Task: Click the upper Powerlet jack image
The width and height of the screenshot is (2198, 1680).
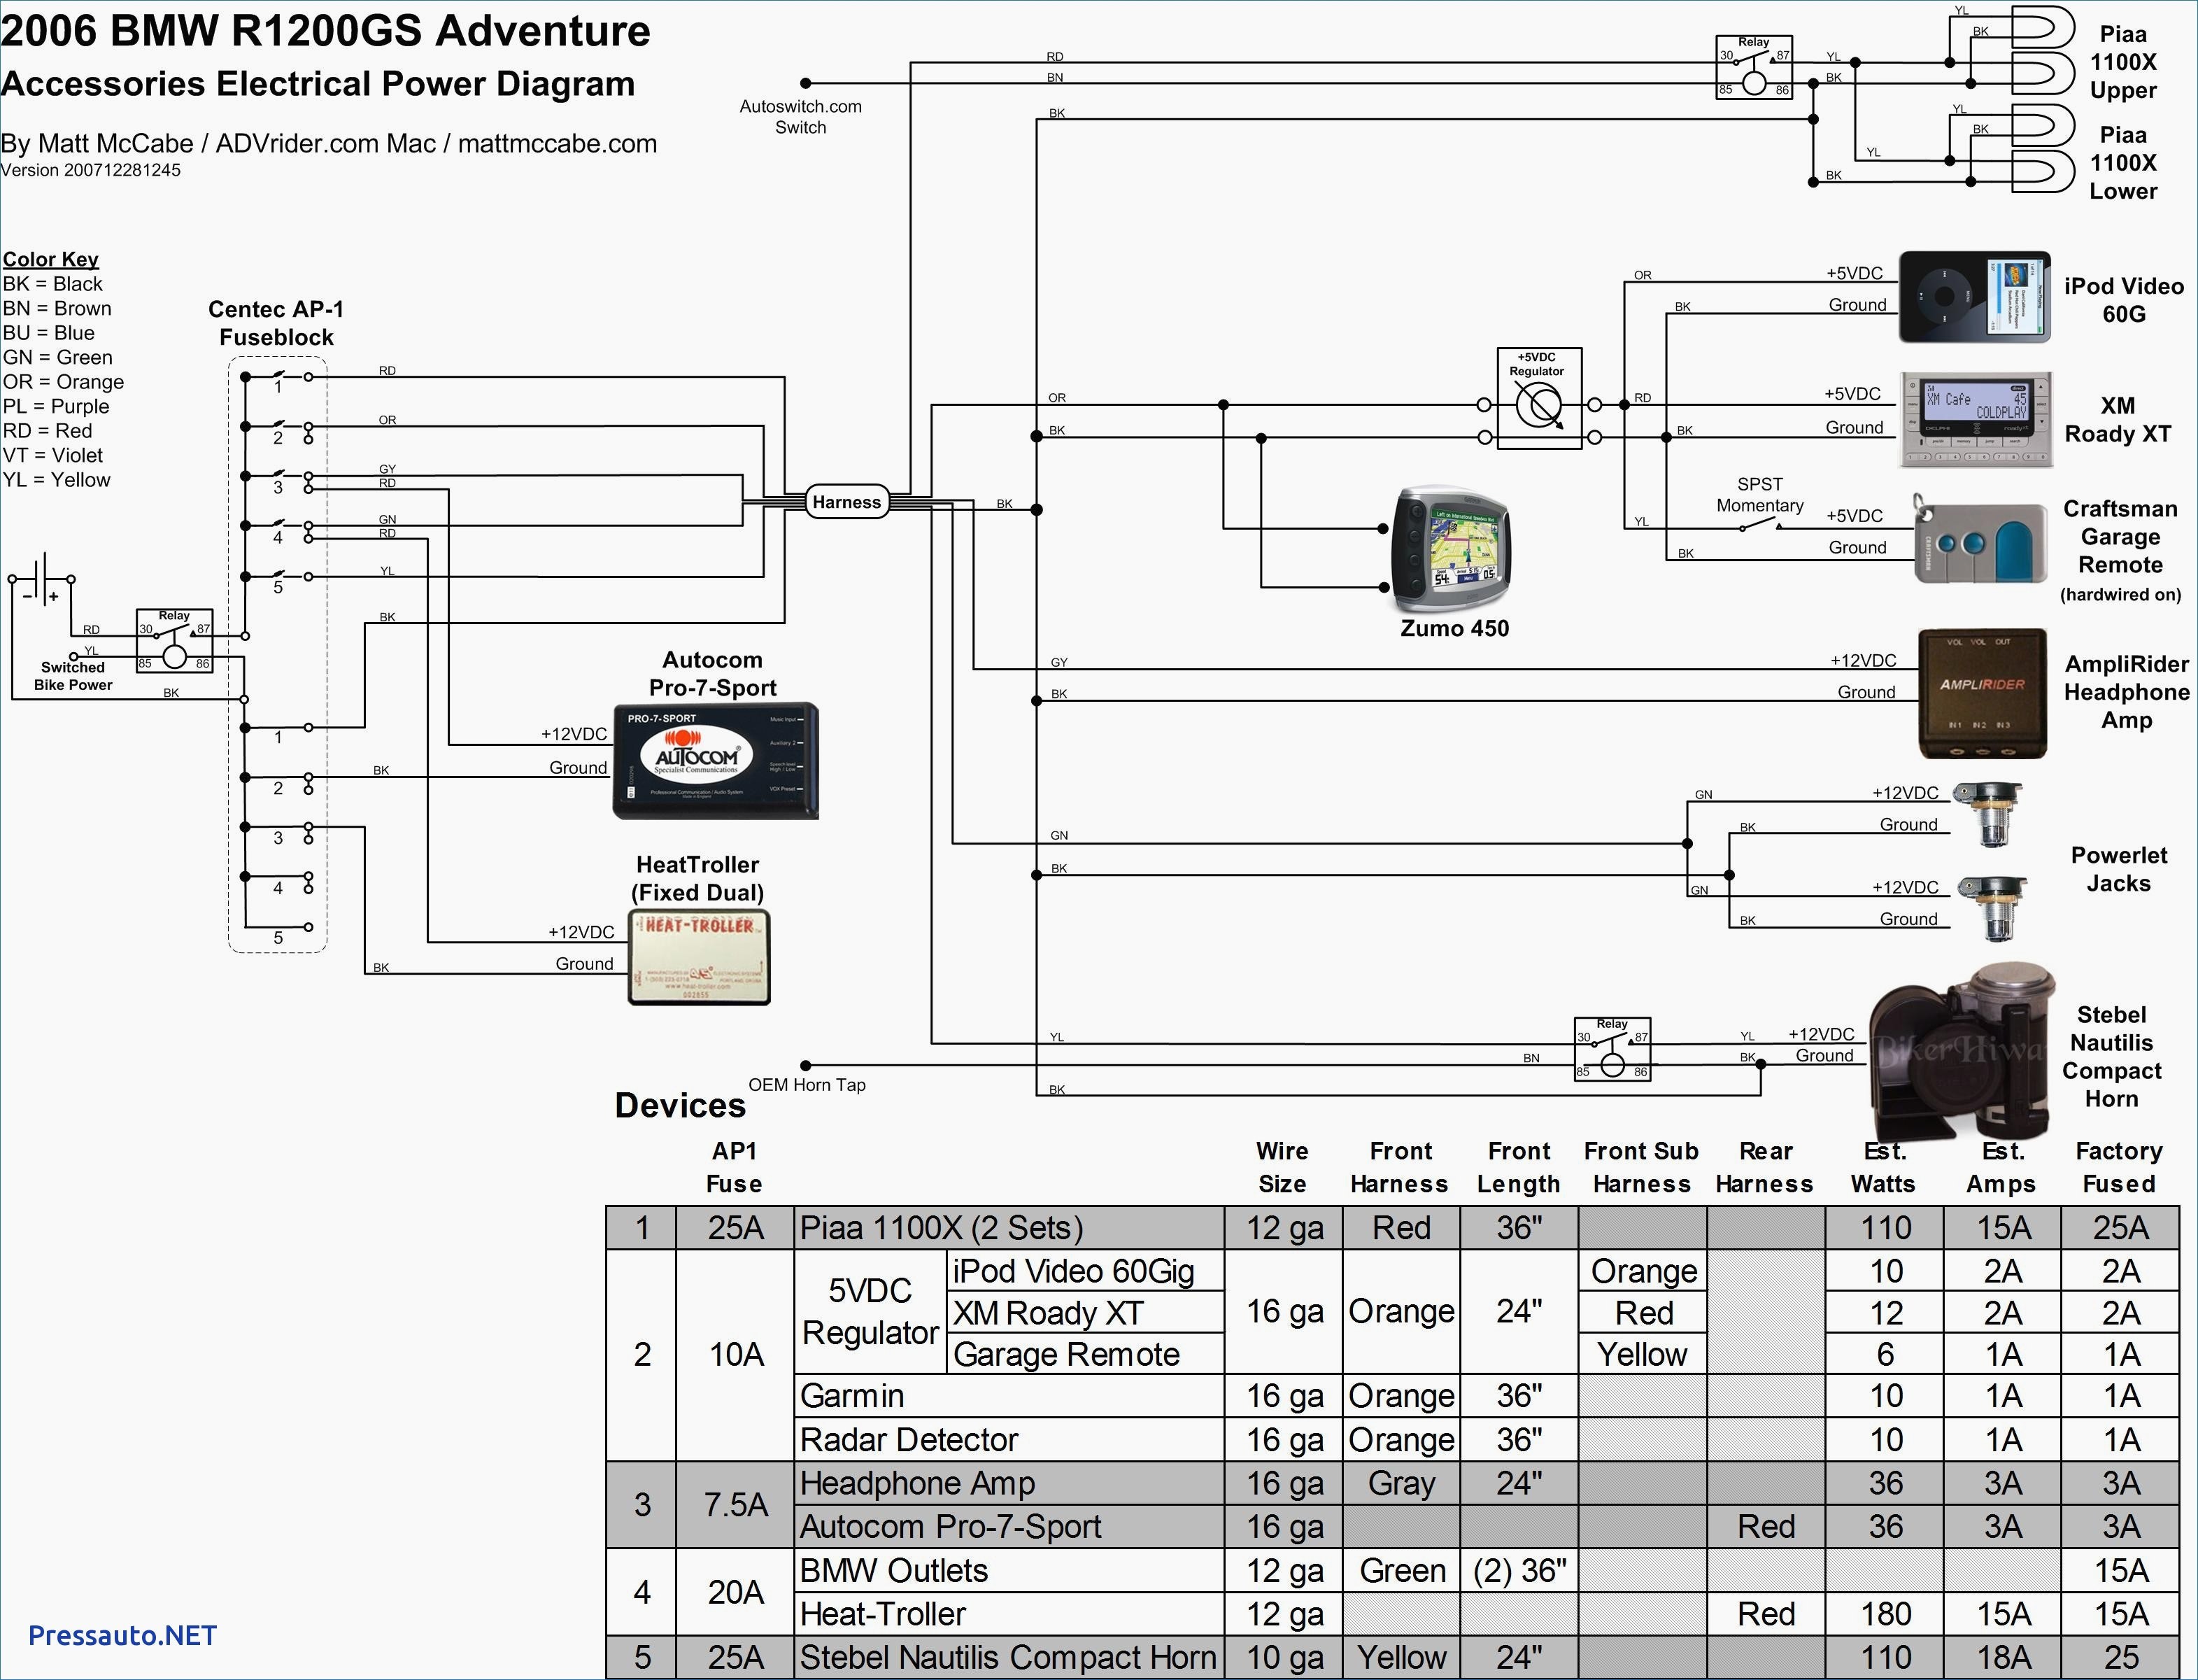Action: click(1991, 814)
